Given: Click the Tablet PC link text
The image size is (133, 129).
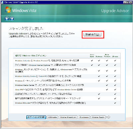Looking at the screenshot, I should [x=43, y=76].
